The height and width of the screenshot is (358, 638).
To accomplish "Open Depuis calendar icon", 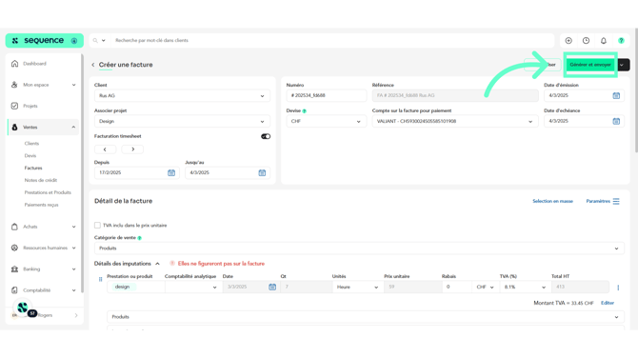I will tap(171, 173).
